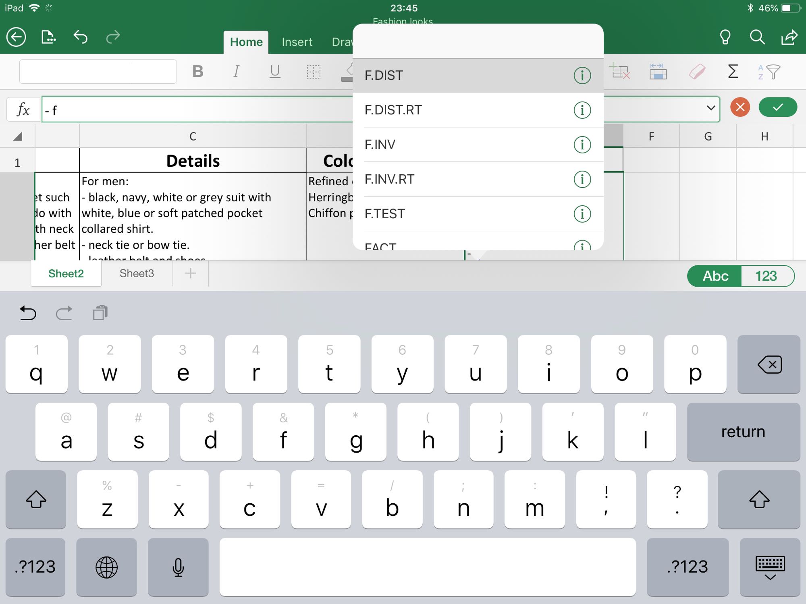Open the Sheet3 tab
This screenshot has height=604, width=806.
pyautogui.click(x=137, y=273)
